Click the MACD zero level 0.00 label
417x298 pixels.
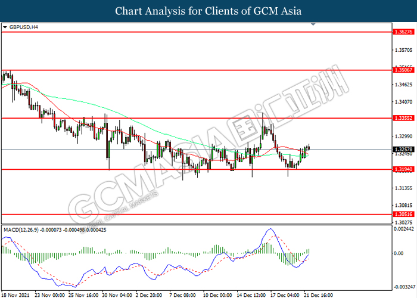(399, 253)
